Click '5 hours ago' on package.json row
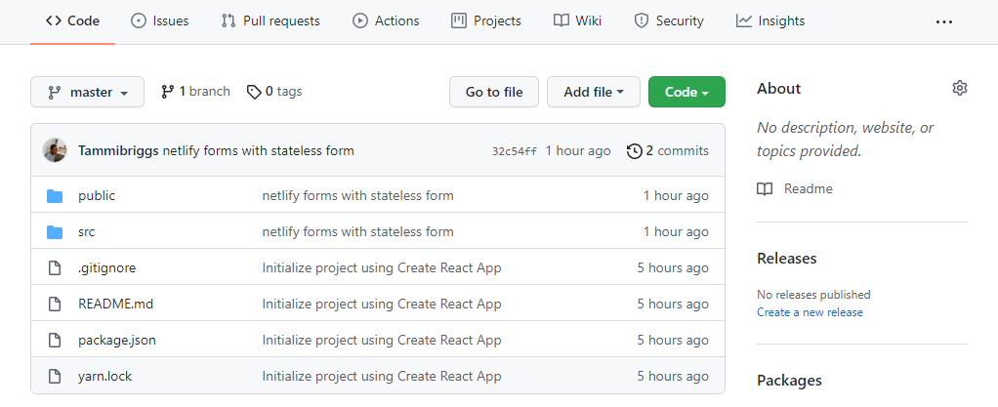Image resolution: width=998 pixels, height=407 pixels. pyautogui.click(x=673, y=341)
